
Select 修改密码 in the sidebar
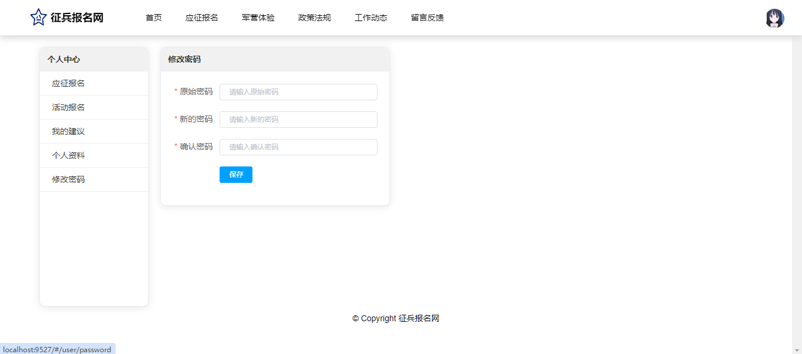94,179
